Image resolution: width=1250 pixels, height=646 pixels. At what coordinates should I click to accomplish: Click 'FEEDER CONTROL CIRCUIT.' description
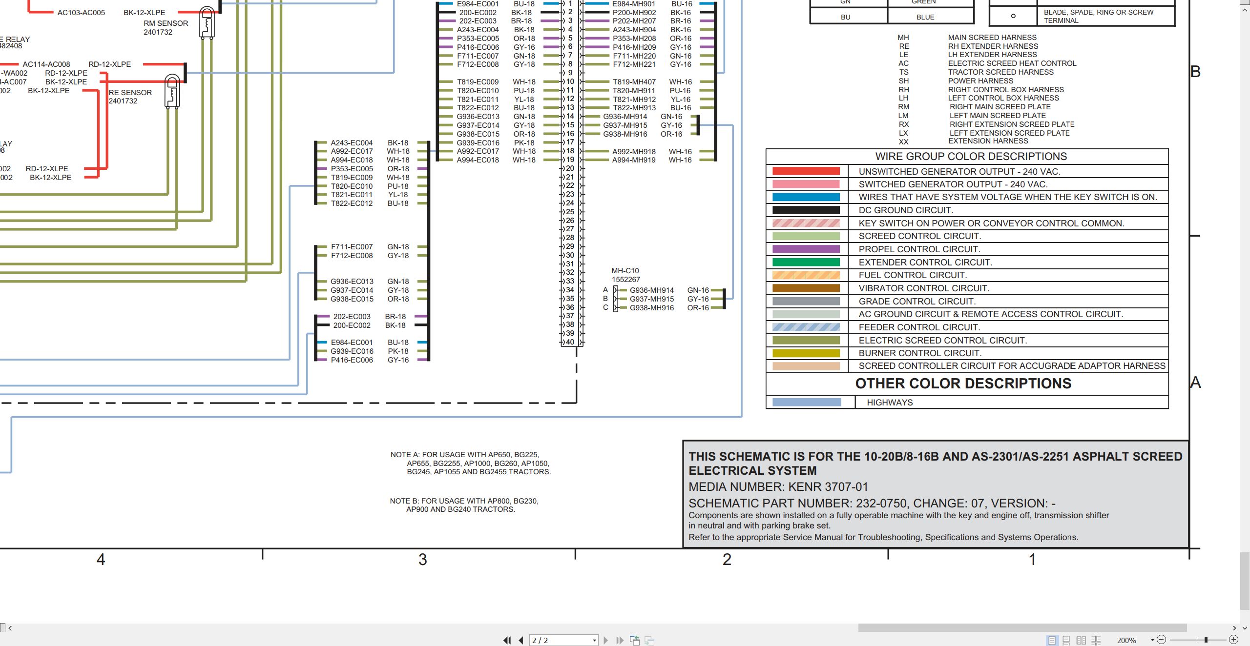pyautogui.click(x=919, y=327)
